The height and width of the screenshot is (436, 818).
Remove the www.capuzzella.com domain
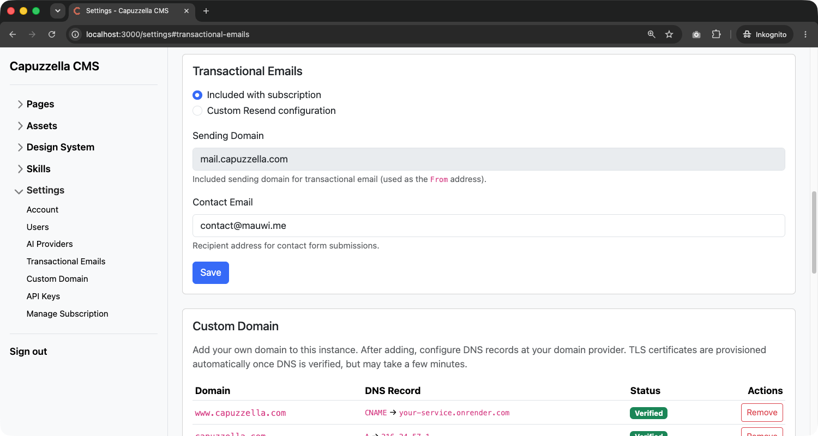coord(762,413)
